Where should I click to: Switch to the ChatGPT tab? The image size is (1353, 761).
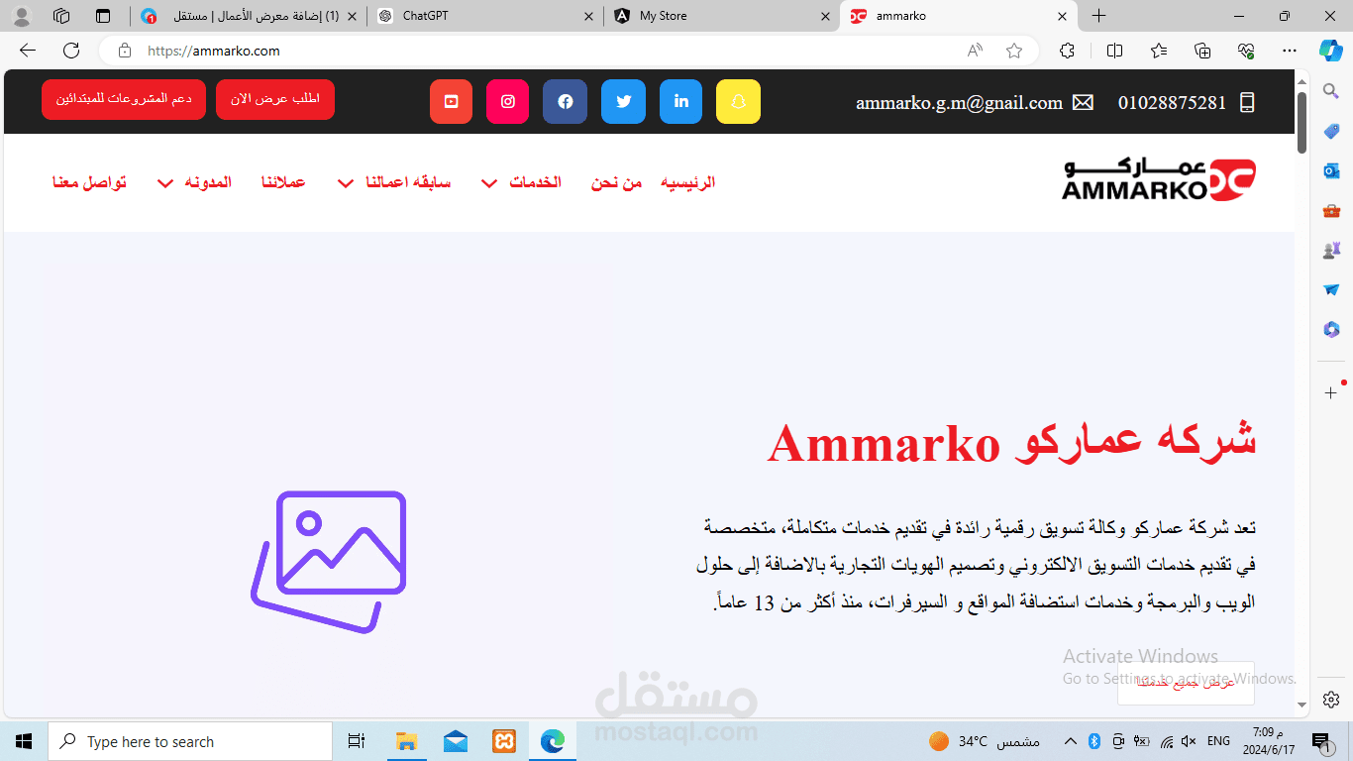(x=485, y=16)
